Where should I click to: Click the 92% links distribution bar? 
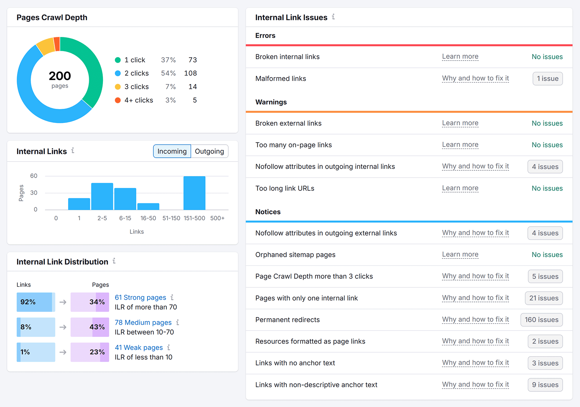click(x=36, y=302)
